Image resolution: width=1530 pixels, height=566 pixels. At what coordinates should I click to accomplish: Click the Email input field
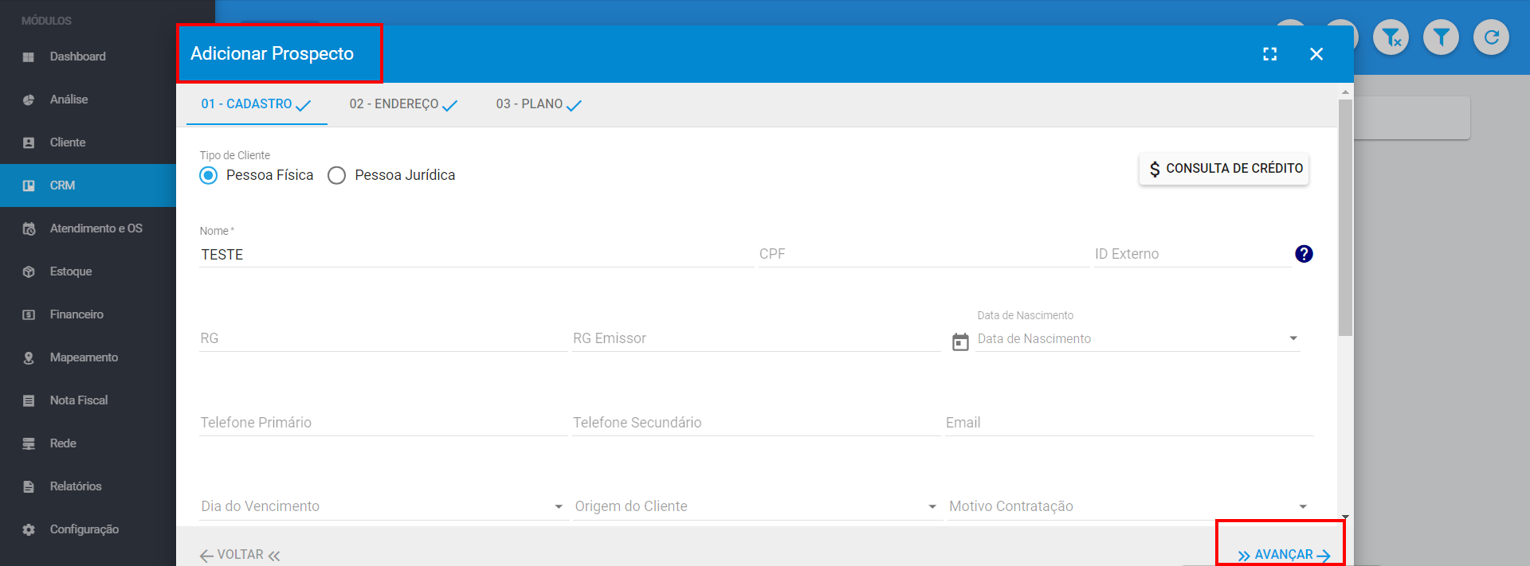point(1129,424)
